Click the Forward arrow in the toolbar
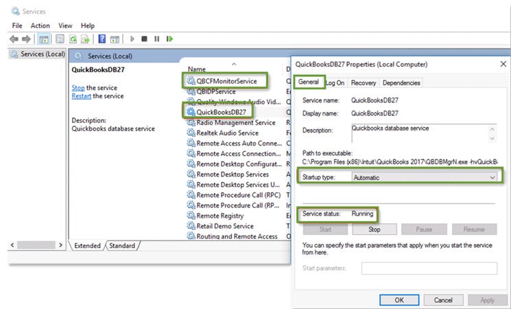Viewport: 511px width, 309px height. coord(26,39)
